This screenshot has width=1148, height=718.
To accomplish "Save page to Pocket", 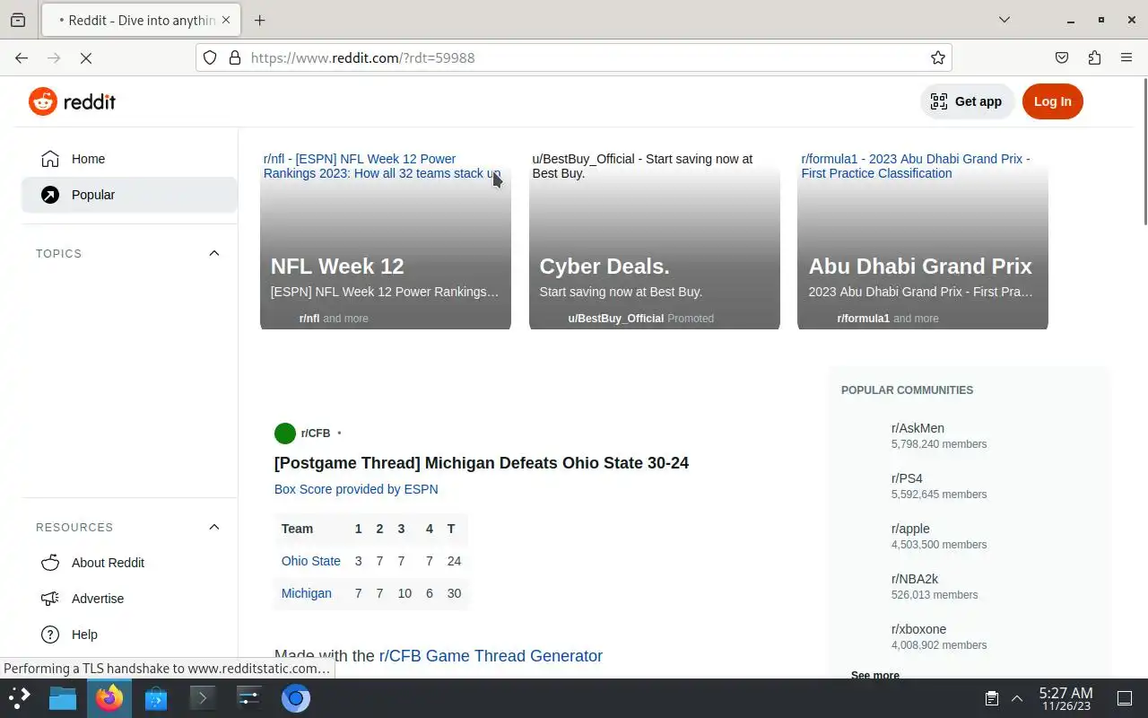I will (x=1062, y=57).
